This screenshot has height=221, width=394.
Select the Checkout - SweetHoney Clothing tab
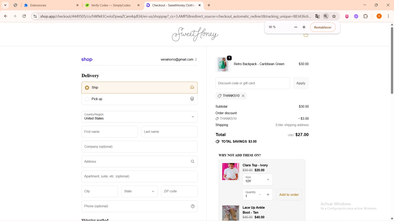[174, 5]
